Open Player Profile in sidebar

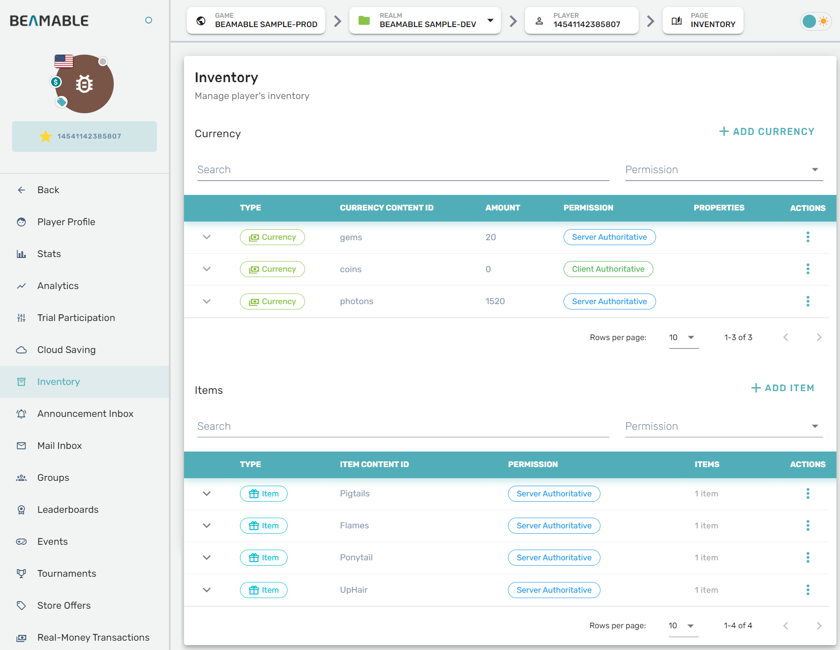[66, 222]
